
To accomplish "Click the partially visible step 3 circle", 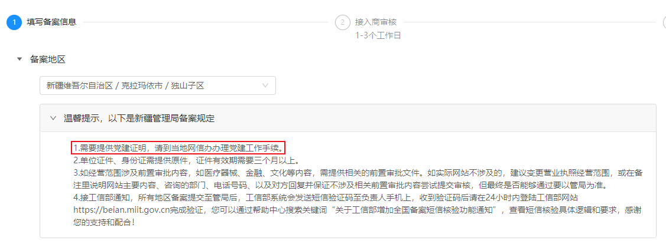I will click(x=664, y=22).
